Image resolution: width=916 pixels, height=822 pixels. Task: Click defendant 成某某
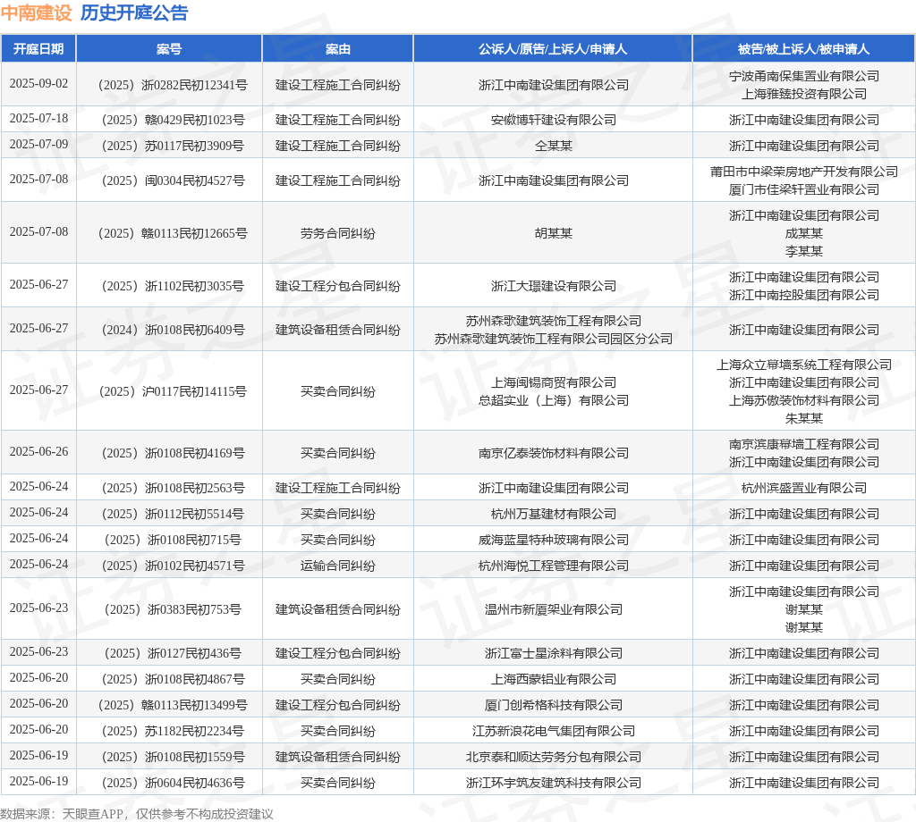[x=804, y=233]
